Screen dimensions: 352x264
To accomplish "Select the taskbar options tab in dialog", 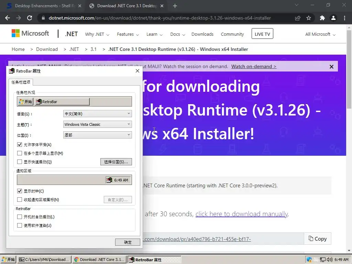I will point(21,82).
